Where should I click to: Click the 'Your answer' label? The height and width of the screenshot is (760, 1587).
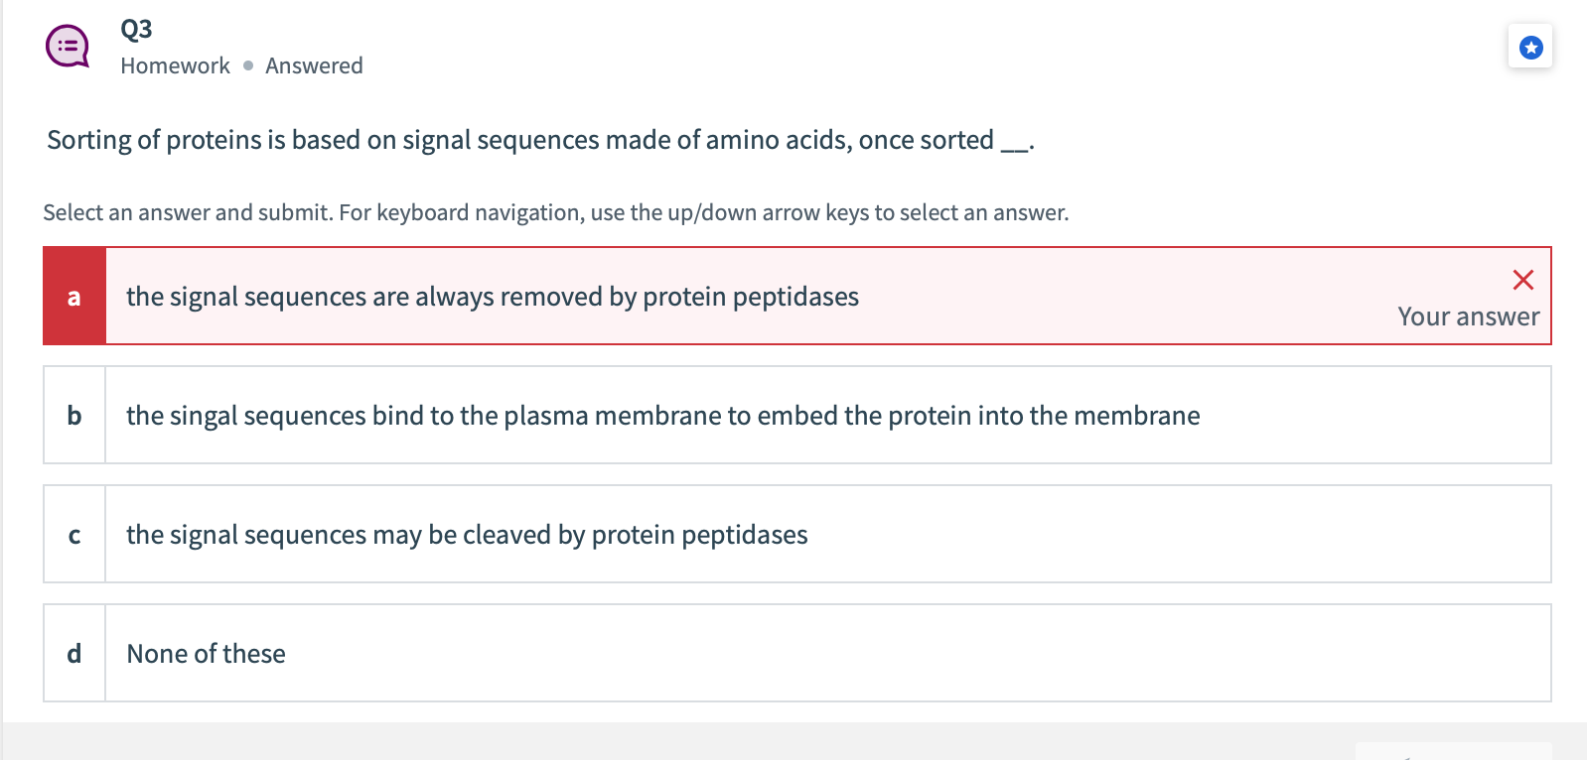pos(1468,317)
